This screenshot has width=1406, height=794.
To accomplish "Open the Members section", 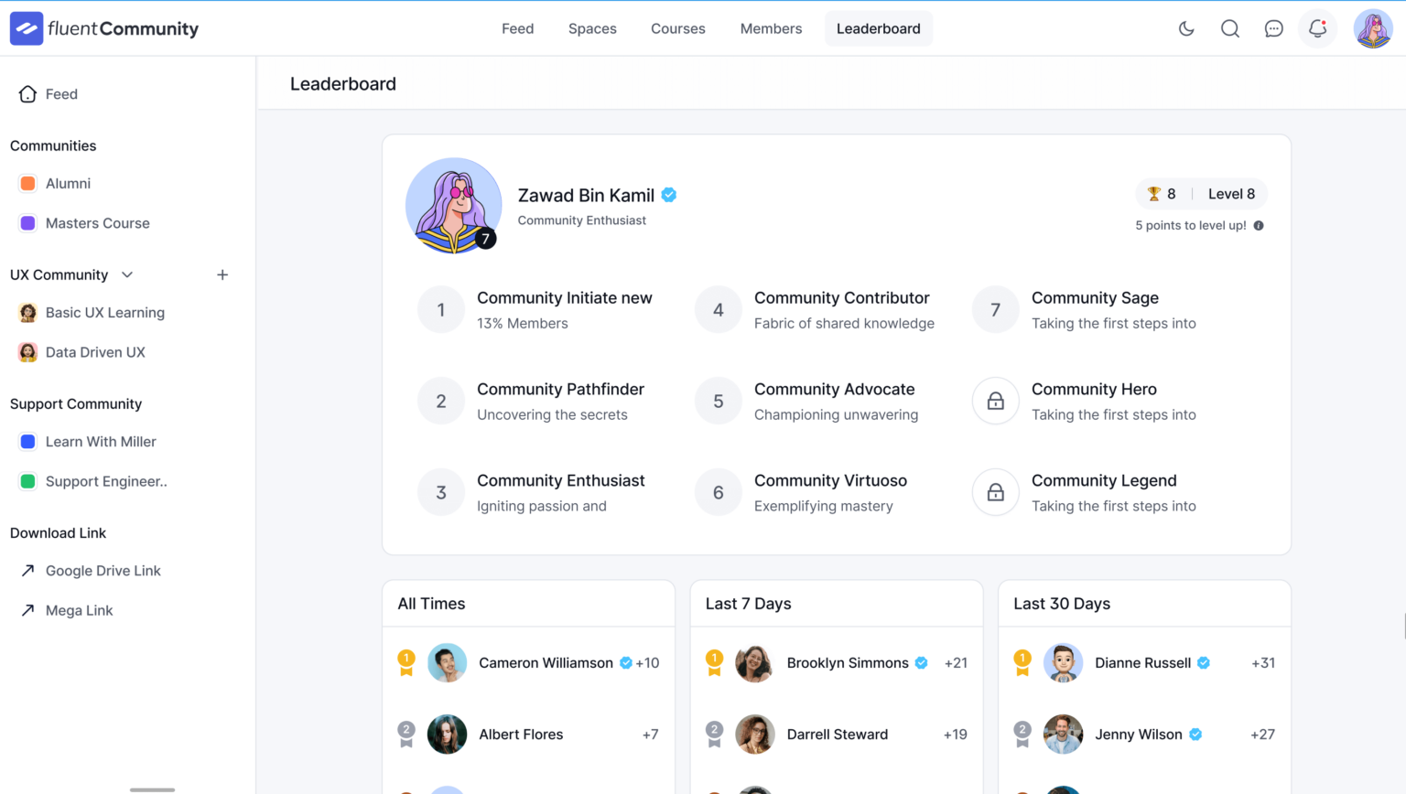I will pyautogui.click(x=771, y=28).
